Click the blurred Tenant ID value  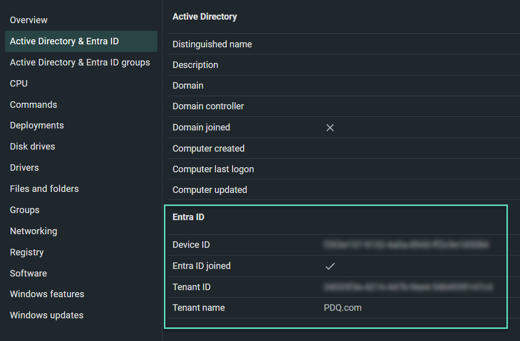coord(408,287)
